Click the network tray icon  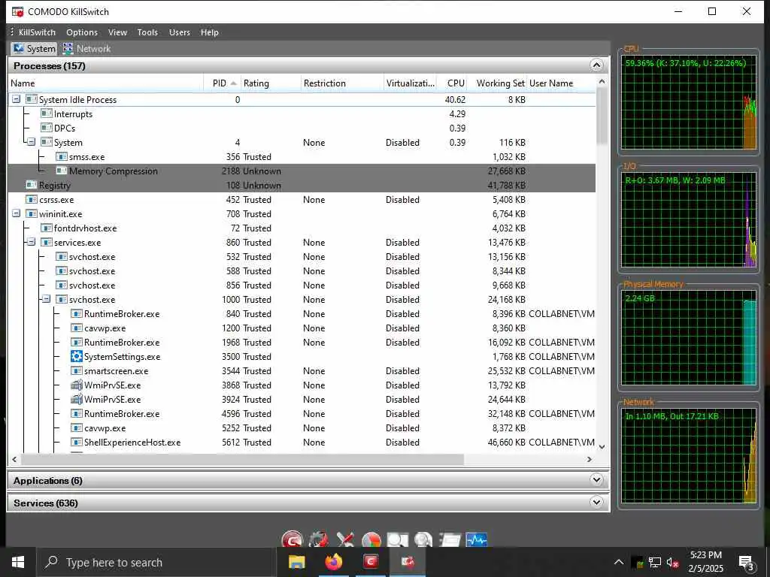pyautogui.click(x=655, y=563)
